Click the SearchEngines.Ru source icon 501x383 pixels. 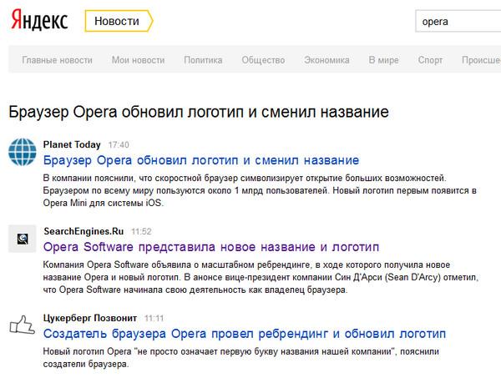[20, 239]
